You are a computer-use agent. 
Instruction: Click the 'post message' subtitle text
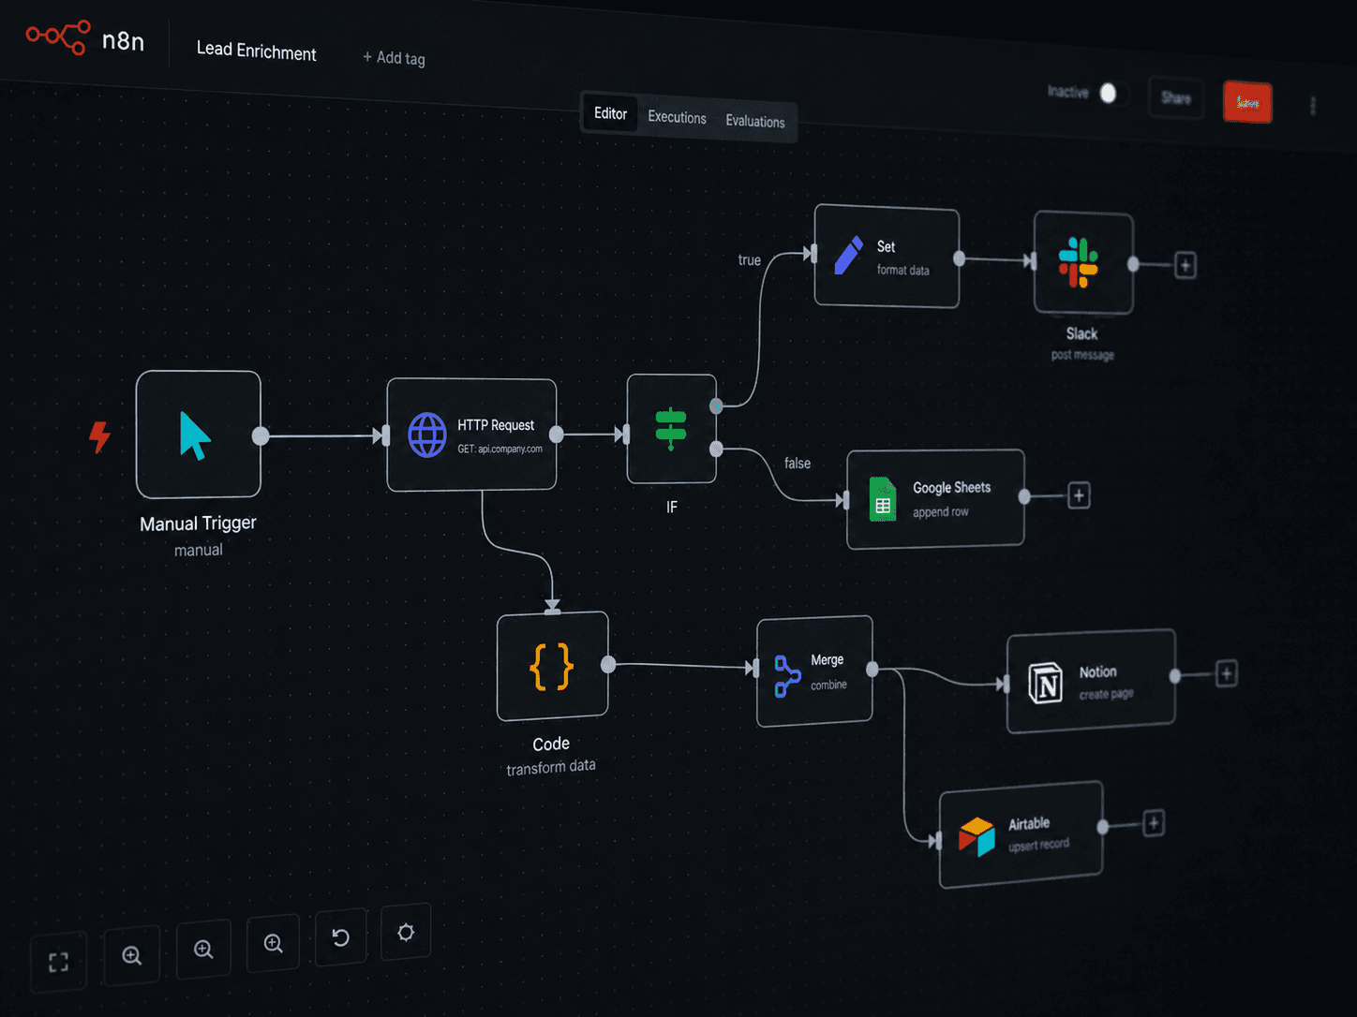coord(1082,355)
